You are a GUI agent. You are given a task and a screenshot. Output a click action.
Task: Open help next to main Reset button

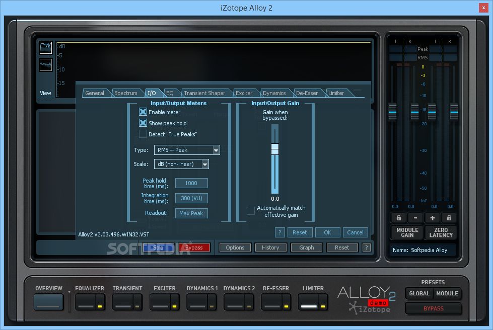pos(366,247)
